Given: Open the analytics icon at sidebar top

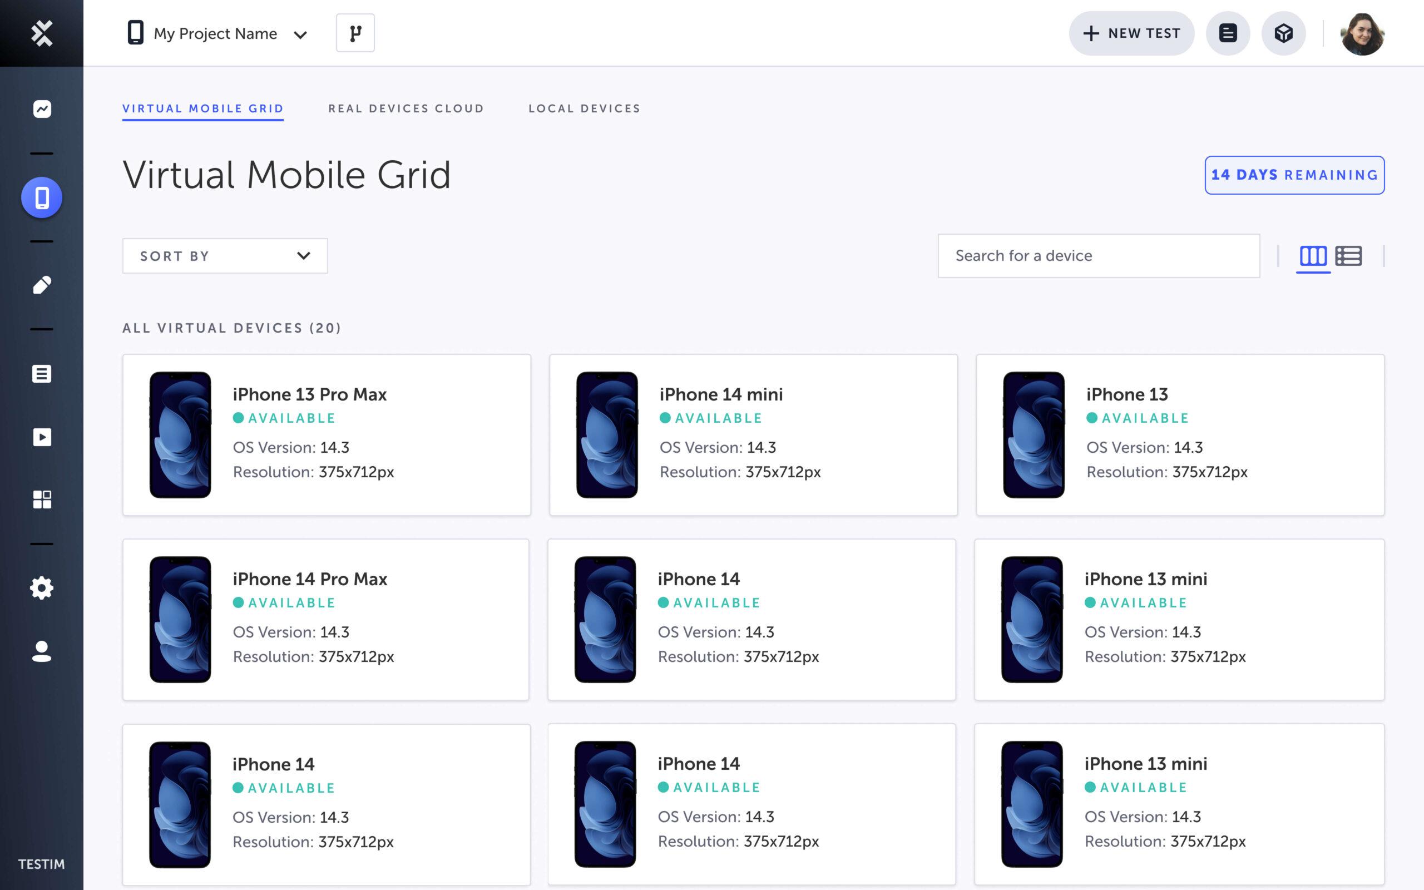Looking at the screenshot, I should point(41,109).
